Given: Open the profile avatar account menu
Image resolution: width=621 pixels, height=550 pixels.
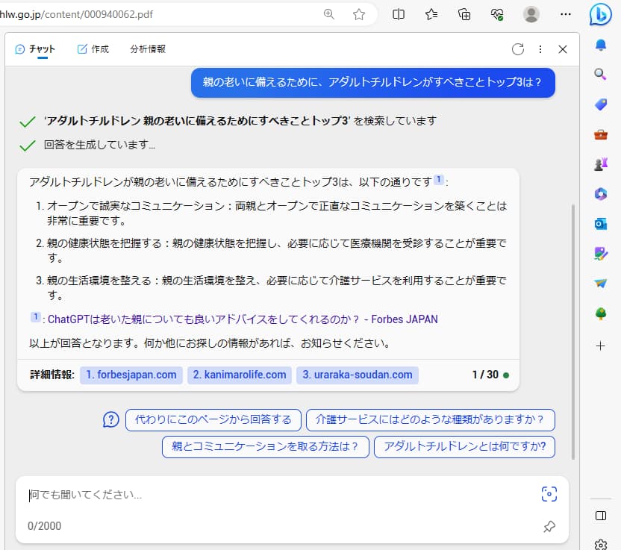Looking at the screenshot, I should pos(530,13).
